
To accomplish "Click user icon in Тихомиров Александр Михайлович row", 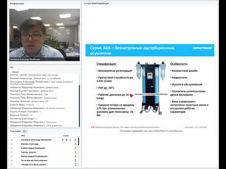I will (75, 140).
